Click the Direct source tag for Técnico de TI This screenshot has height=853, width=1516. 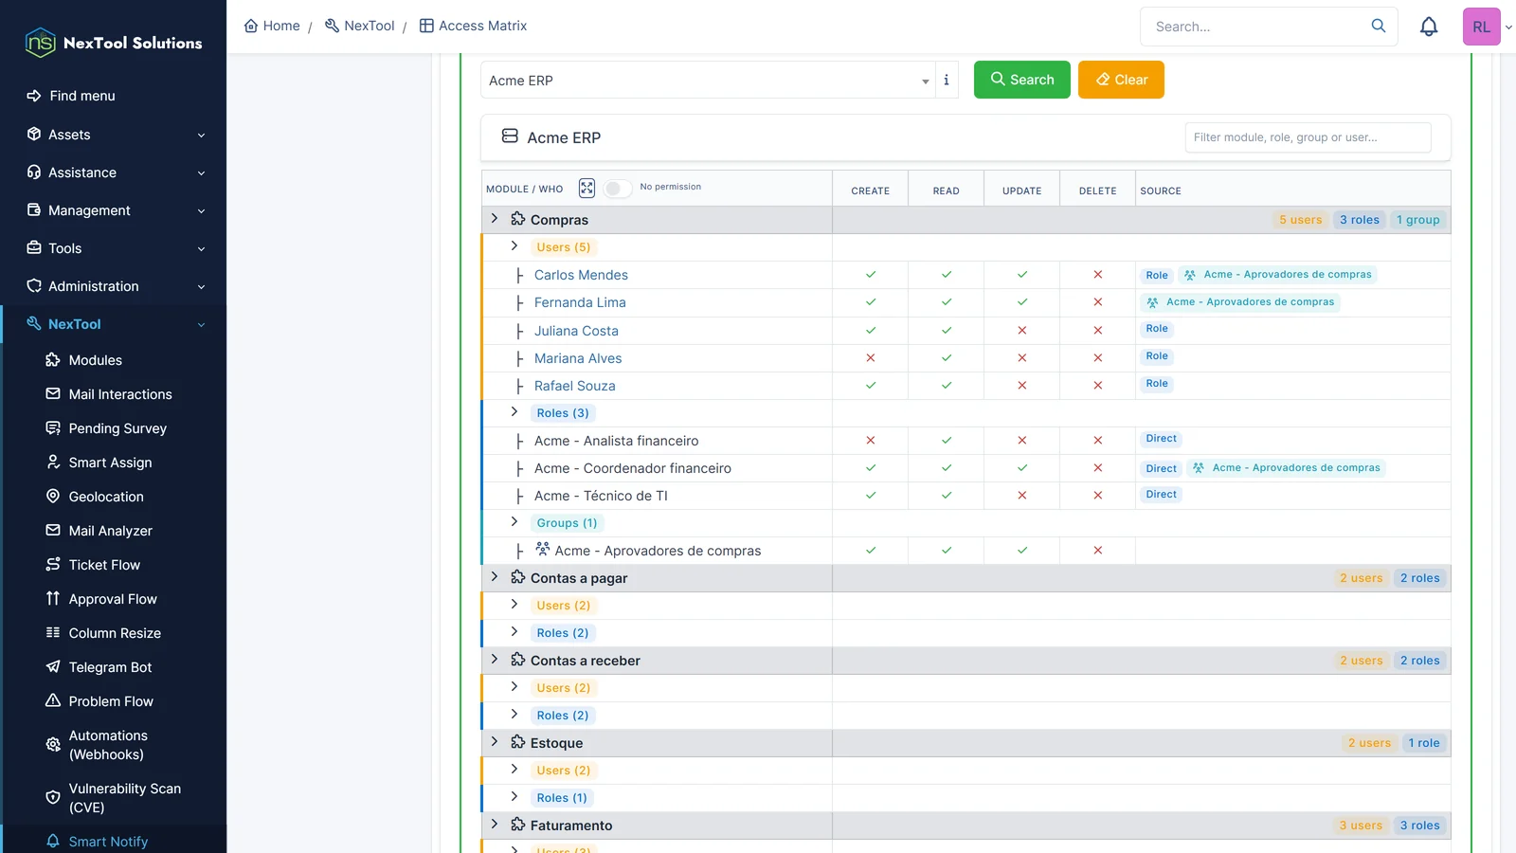click(1161, 495)
